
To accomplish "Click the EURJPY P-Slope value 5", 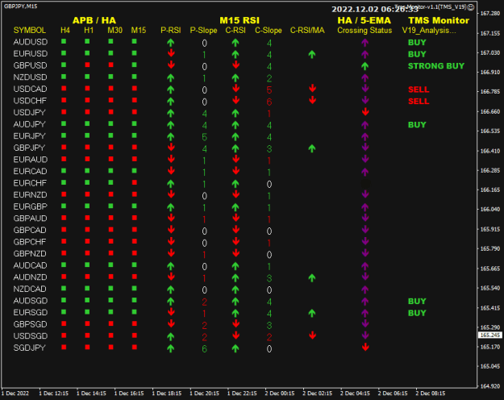I will pos(205,137).
